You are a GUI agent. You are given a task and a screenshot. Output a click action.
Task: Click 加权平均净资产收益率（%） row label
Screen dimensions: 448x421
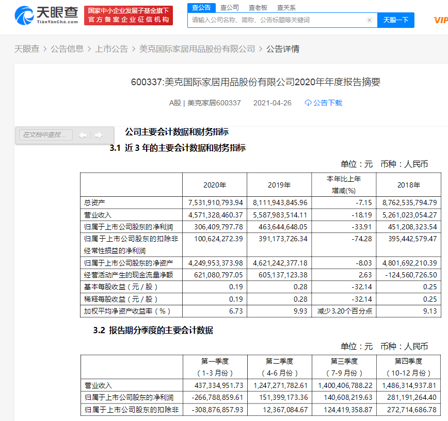(127, 311)
